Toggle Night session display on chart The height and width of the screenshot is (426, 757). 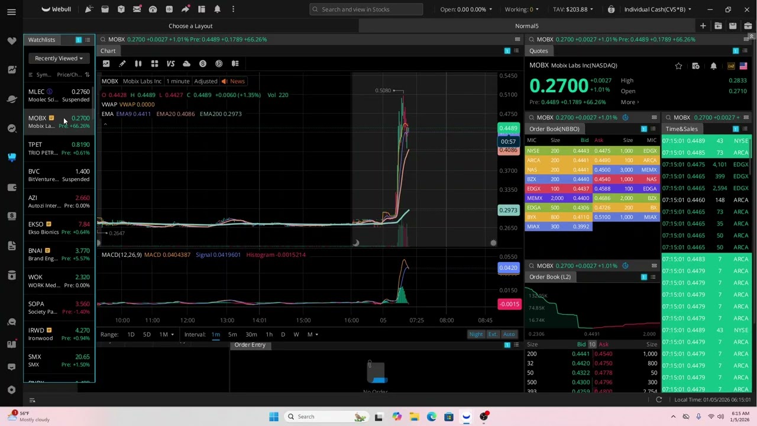click(476, 334)
